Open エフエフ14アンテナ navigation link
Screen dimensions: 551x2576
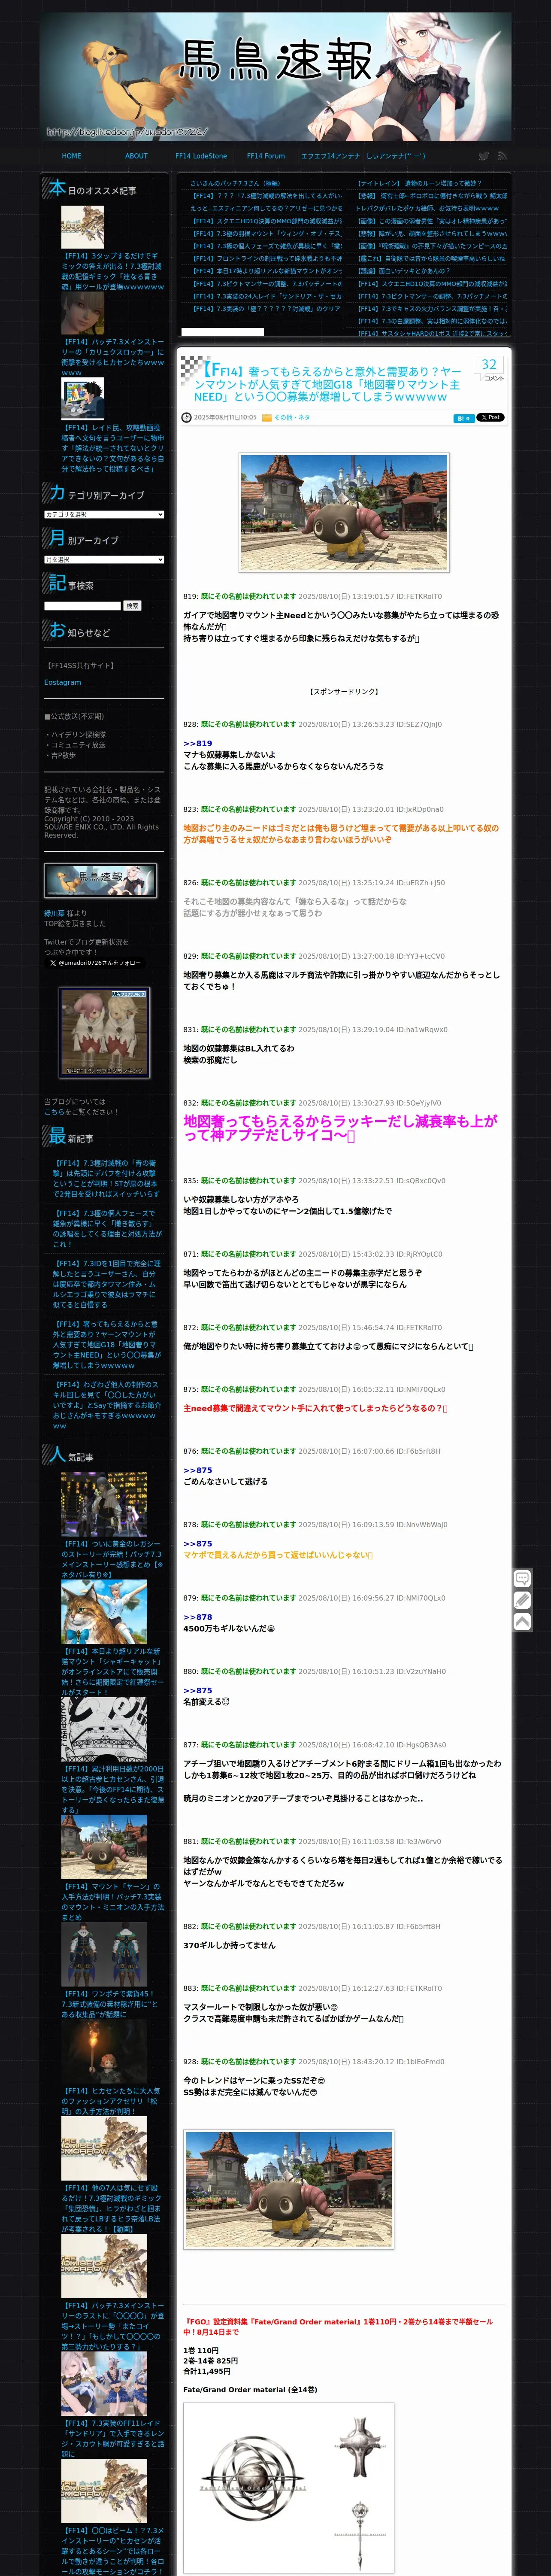(331, 156)
